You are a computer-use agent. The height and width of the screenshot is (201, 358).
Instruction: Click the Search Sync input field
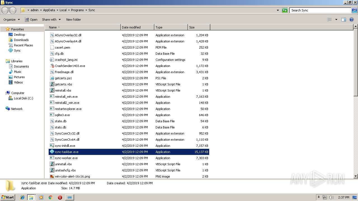click(x=321, y=10)
